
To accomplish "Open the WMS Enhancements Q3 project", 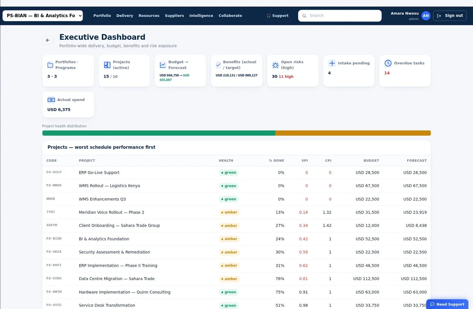I will [x=236, y=199].
